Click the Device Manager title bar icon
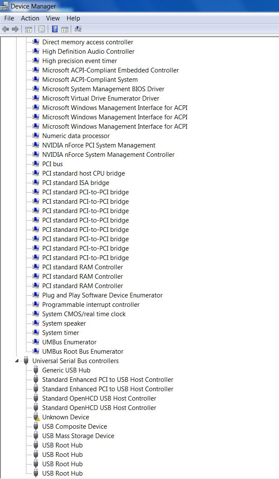This screenshot has height=479, width=279. (5, 6)
